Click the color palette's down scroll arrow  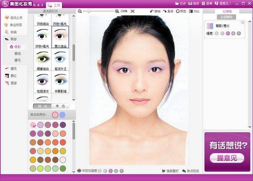[73, 172]
